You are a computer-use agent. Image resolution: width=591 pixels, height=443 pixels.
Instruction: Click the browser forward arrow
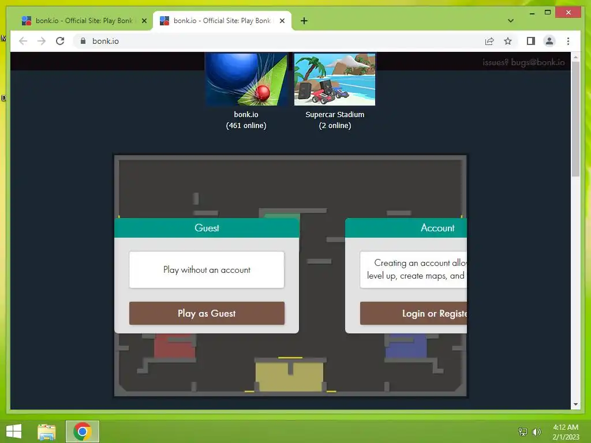pyautogui.click(x=42, y=41)
